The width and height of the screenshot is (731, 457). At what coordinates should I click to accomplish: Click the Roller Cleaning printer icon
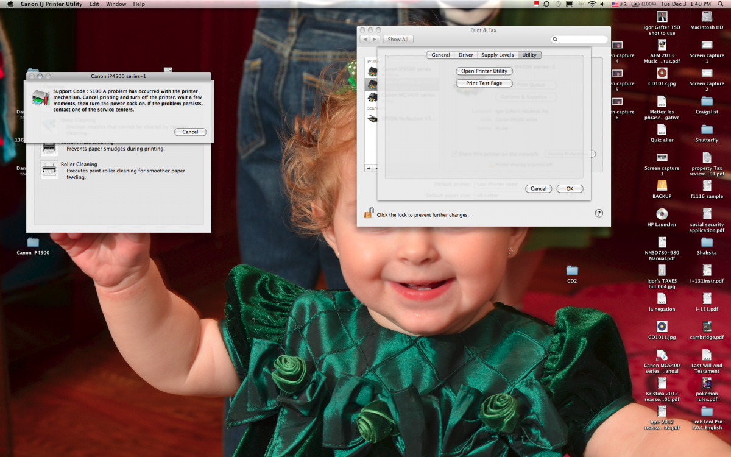point(49,169)
